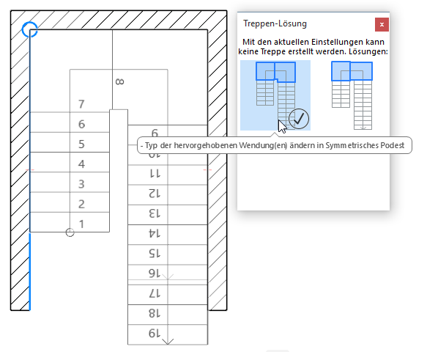Click the Treppen-Lösung dialog title
The width and height of the screenshot is (427, 352).
click(x=275, y=23)
